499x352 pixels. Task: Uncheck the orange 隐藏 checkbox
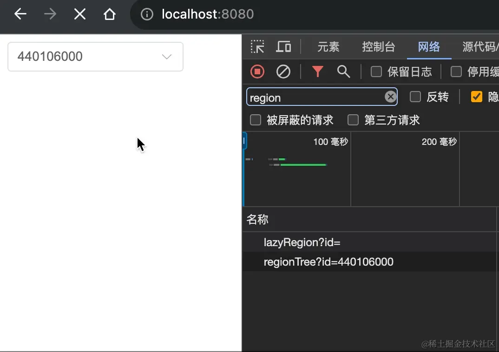[x=476, y=97]
